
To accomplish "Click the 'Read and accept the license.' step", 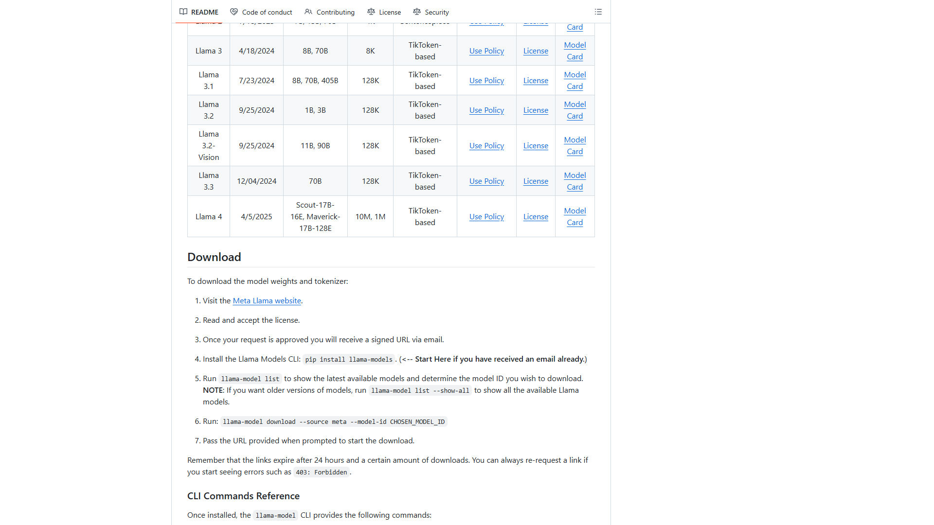I will pyautogui.click(x=251, y=320).
